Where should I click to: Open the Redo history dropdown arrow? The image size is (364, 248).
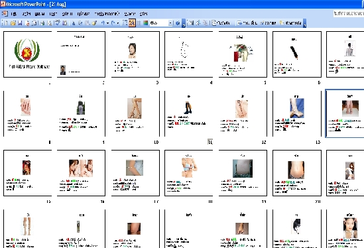point(118,23)
